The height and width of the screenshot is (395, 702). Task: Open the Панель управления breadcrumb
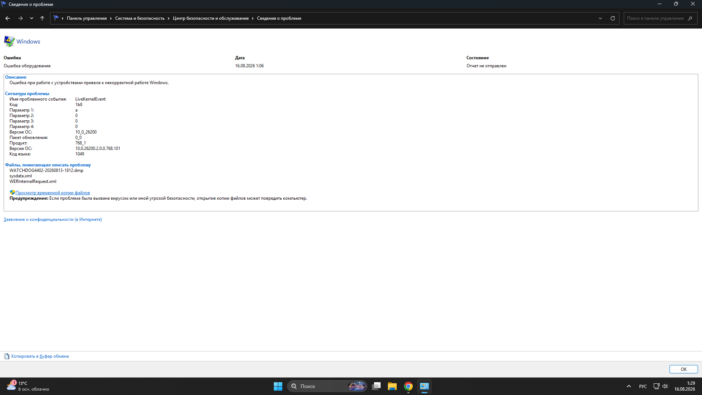tap(87, 18)
